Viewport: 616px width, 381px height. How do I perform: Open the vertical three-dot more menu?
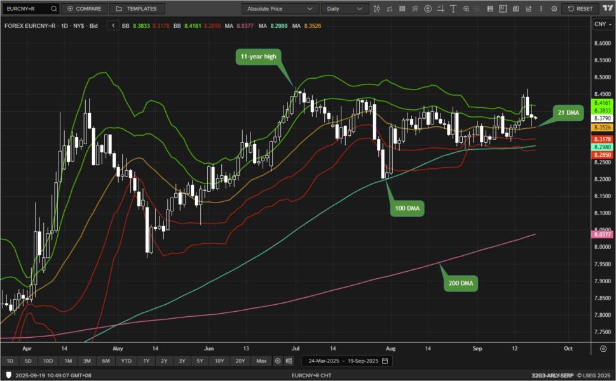coord(541,9)
